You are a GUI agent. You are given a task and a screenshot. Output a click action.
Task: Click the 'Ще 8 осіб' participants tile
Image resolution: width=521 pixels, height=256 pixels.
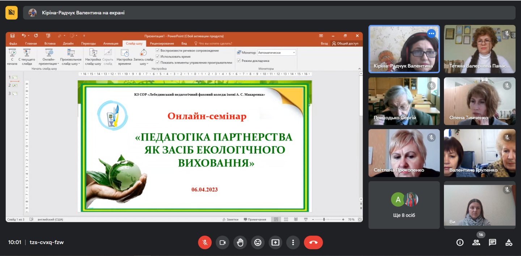point(404,205)
